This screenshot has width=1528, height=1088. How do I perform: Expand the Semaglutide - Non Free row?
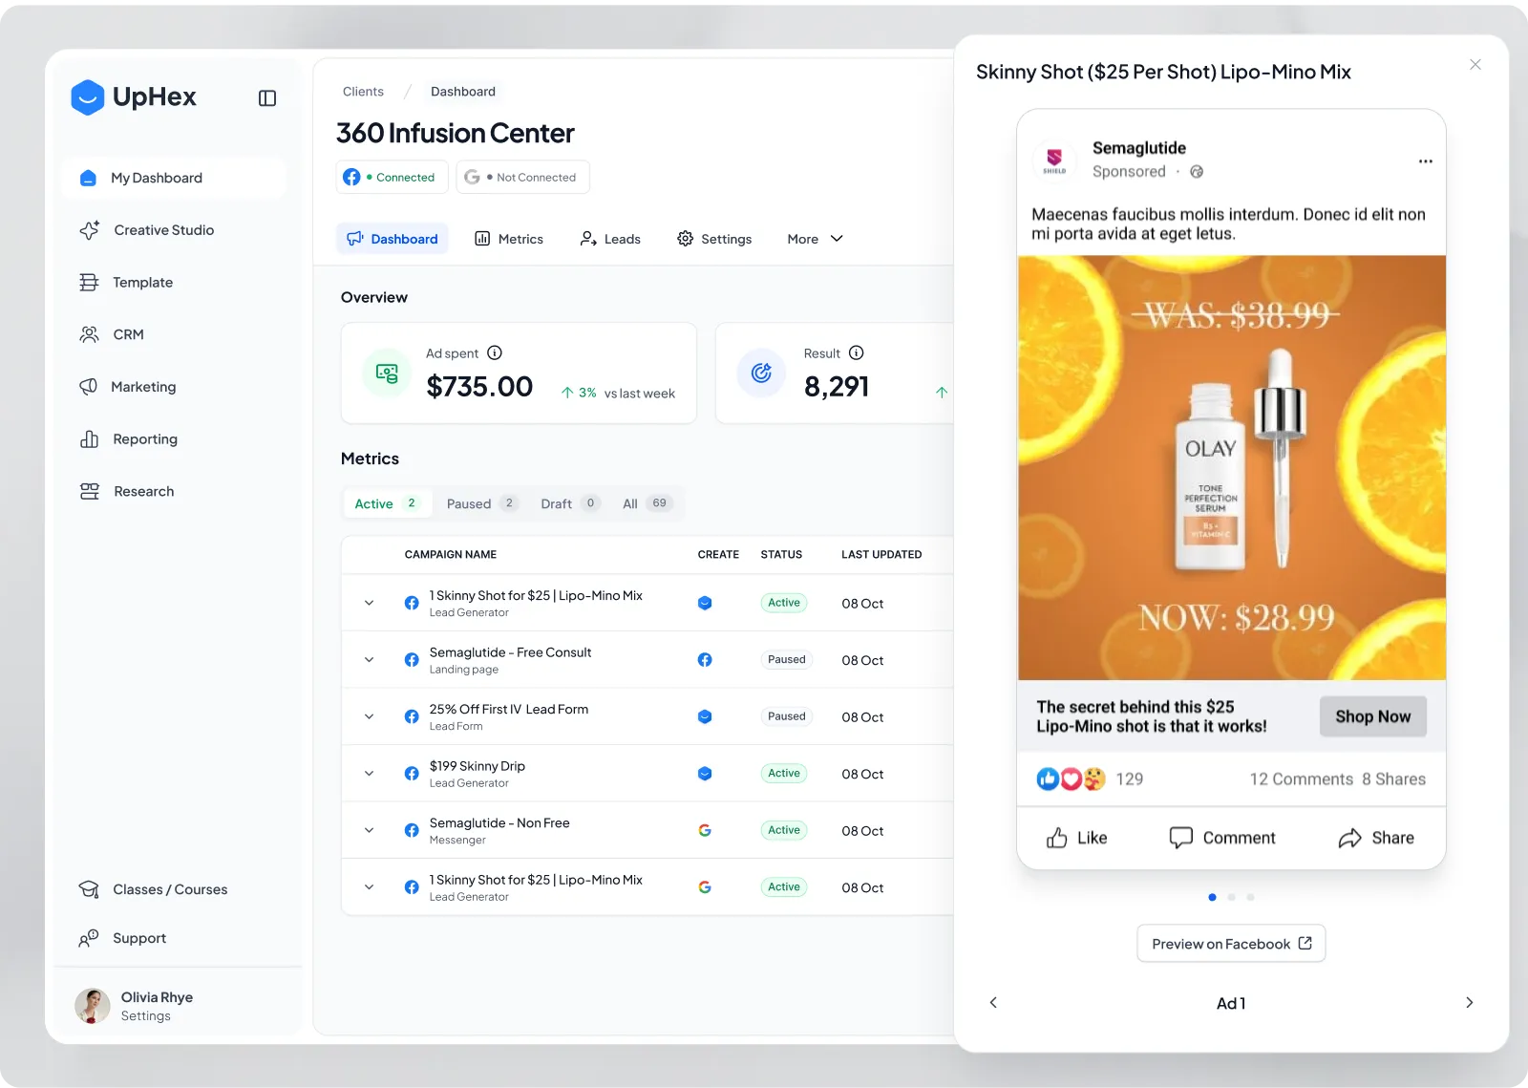point(369,830)
